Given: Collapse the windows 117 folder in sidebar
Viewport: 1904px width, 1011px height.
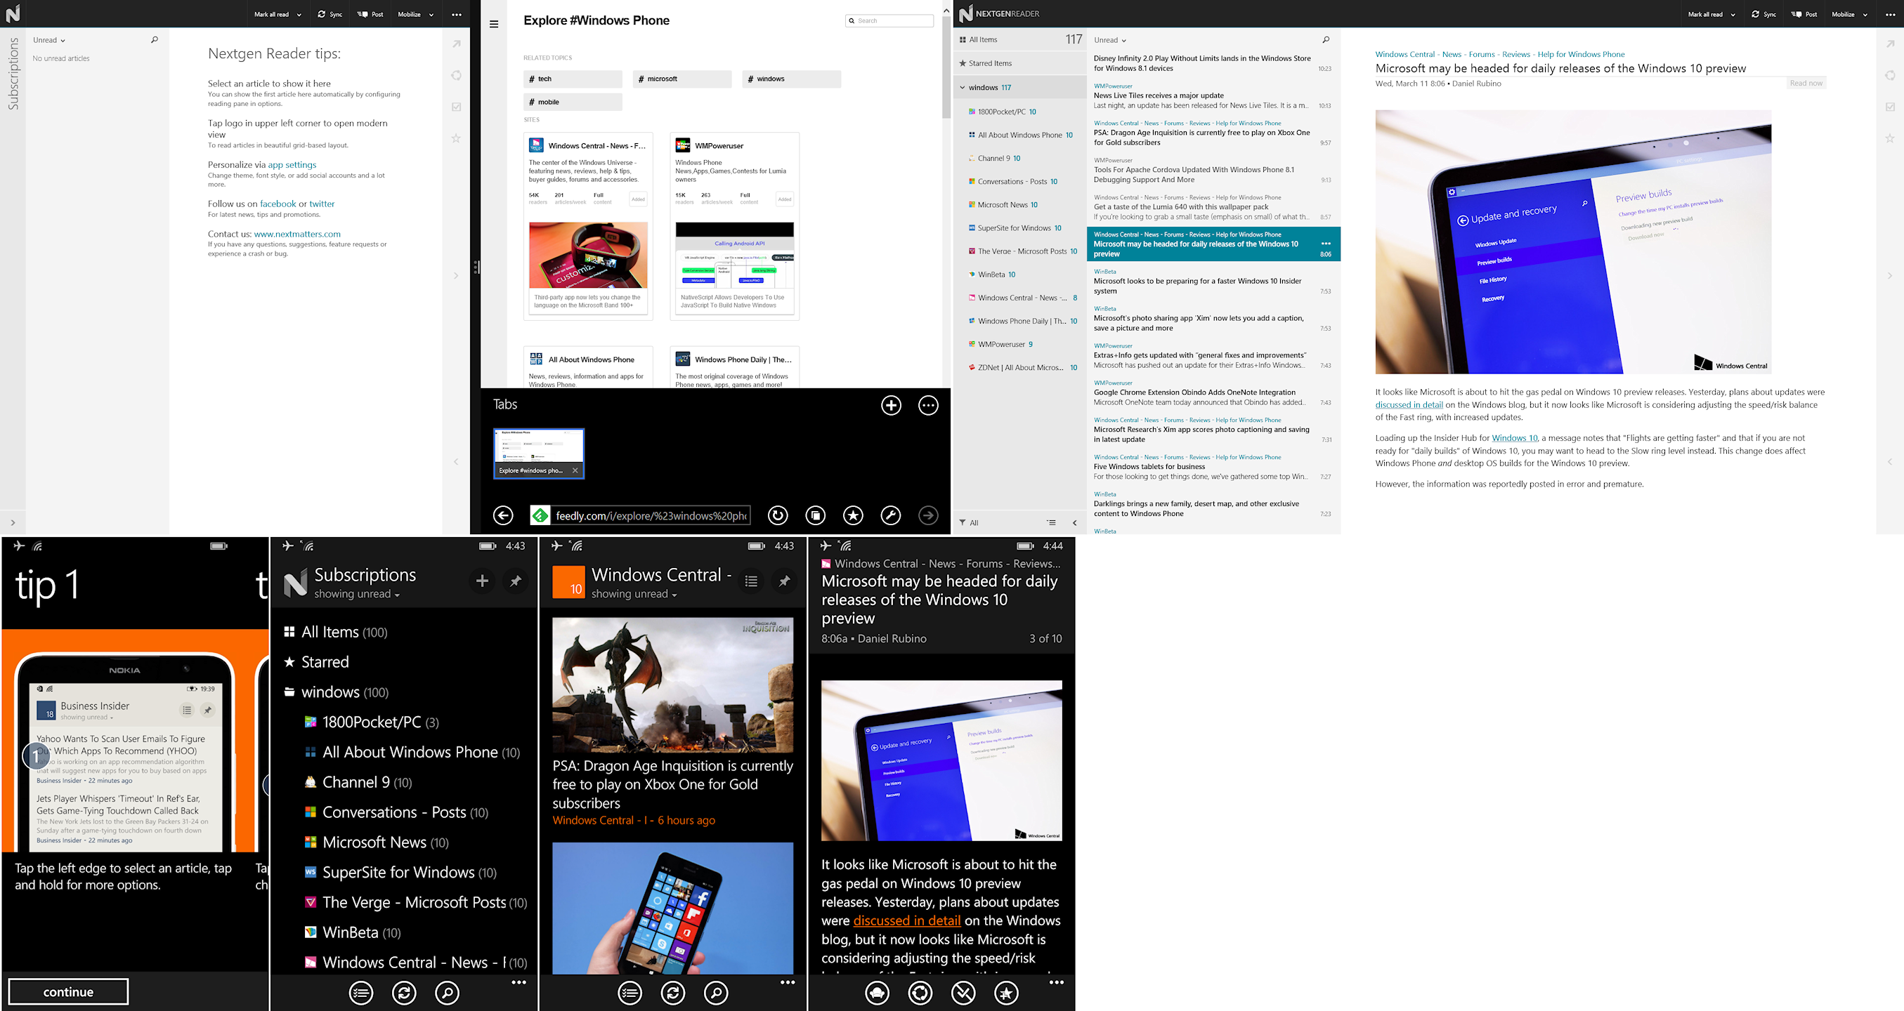Looking at the screenshot, I should coord(963,87).
